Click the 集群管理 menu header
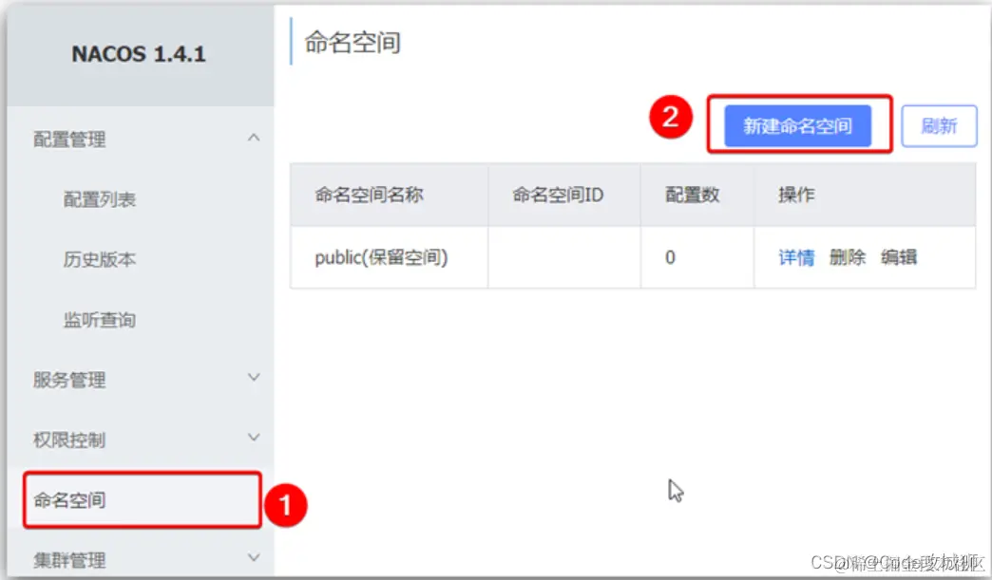The width and height of the screenshot is (992, 580). (x=68, y=559)
